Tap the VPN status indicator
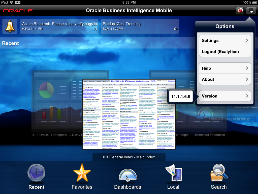This screenshot has width=258, height=194. pyautogui.click(x=18, y=2)
